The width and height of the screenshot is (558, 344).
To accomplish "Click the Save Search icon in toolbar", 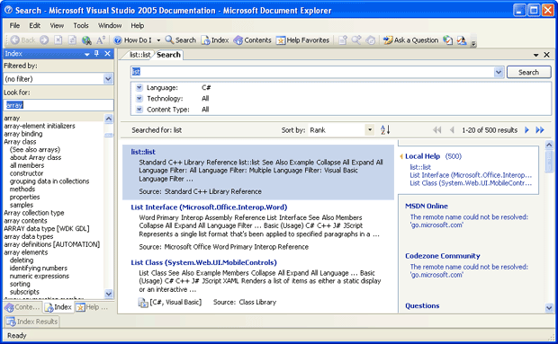I will [x=356, y=40].
